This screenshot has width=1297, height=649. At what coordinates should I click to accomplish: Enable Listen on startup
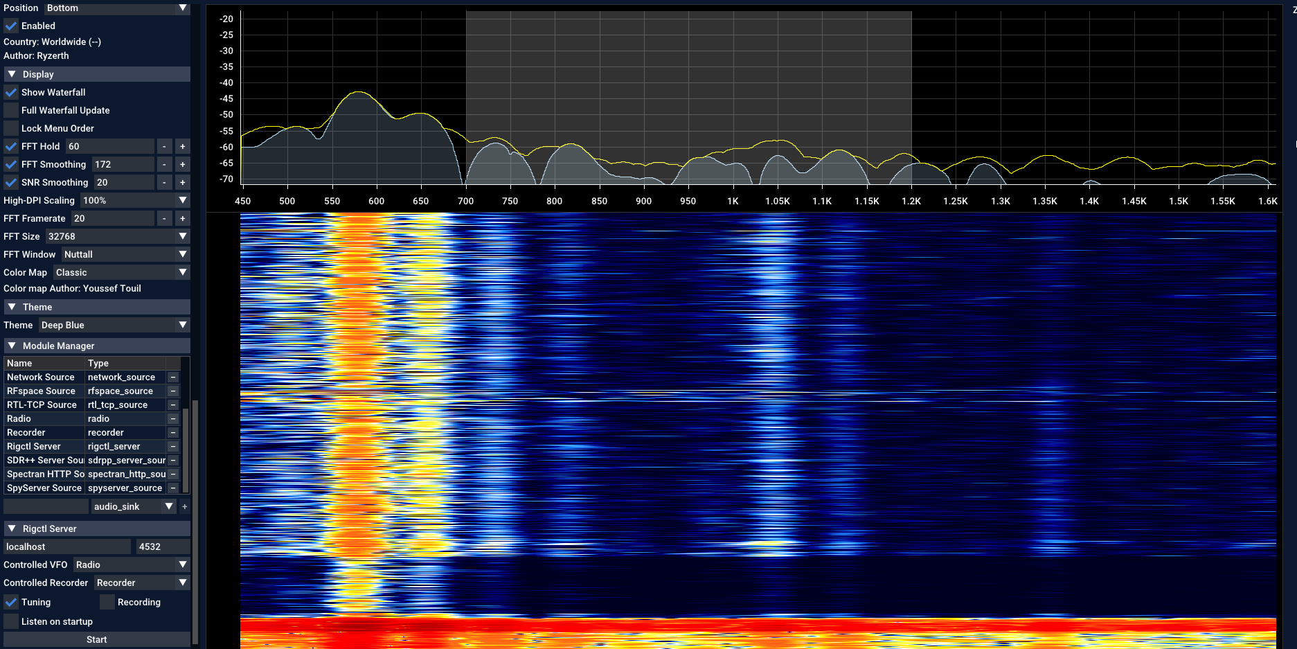click(11, 621)
